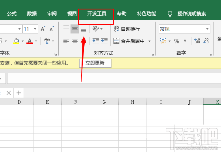The width and height of the screenshot is (221, 152).
Task: Increase font size with large A icon
Action: click(43, 29)
